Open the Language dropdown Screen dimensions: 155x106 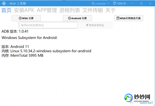click(x=100, y=3)
